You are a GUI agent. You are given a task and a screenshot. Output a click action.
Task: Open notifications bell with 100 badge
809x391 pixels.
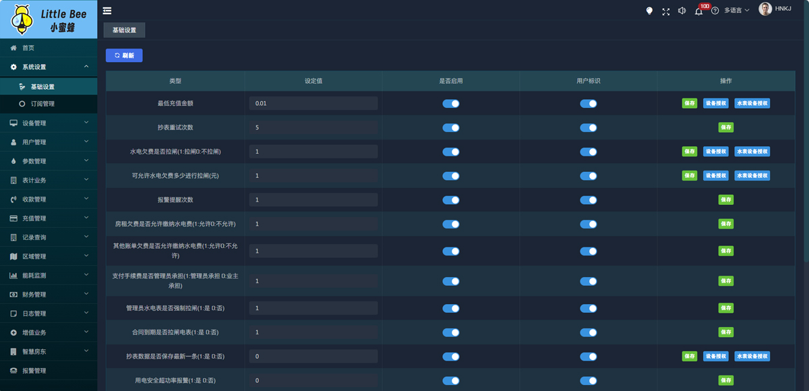click(x=699, y=11)
